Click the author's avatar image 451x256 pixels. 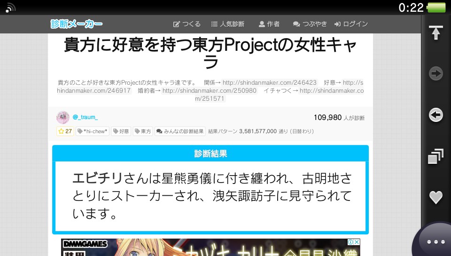pyautogui.click(x=63, y=118)
